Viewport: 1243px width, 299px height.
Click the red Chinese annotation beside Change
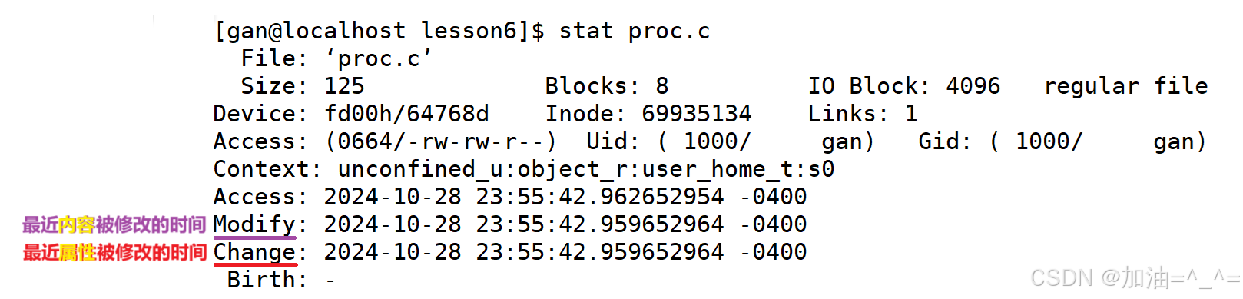pos(114,252)
